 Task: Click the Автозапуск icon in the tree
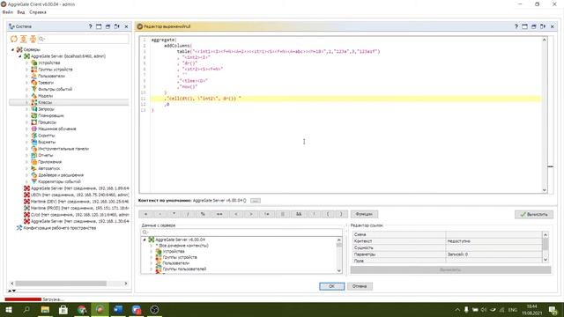tap(34, 168)
